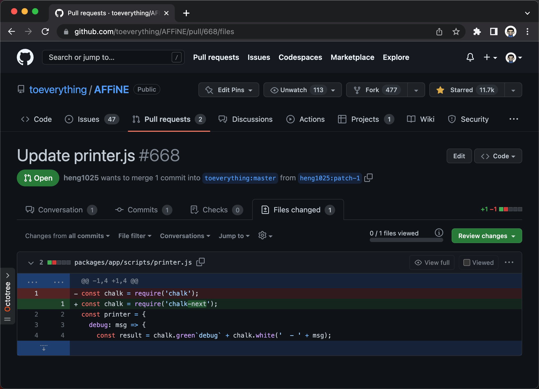The image size is (539, 389).
Task: Toggle View full file for printer.js
Action: 432,262
